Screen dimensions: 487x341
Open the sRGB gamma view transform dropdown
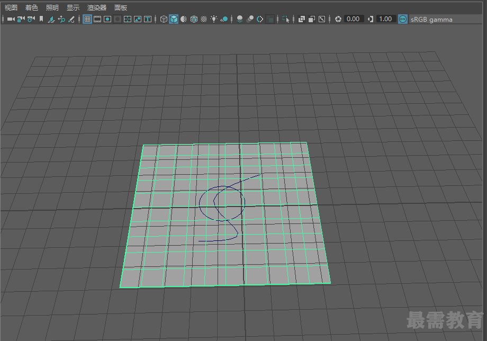point(446,19)
